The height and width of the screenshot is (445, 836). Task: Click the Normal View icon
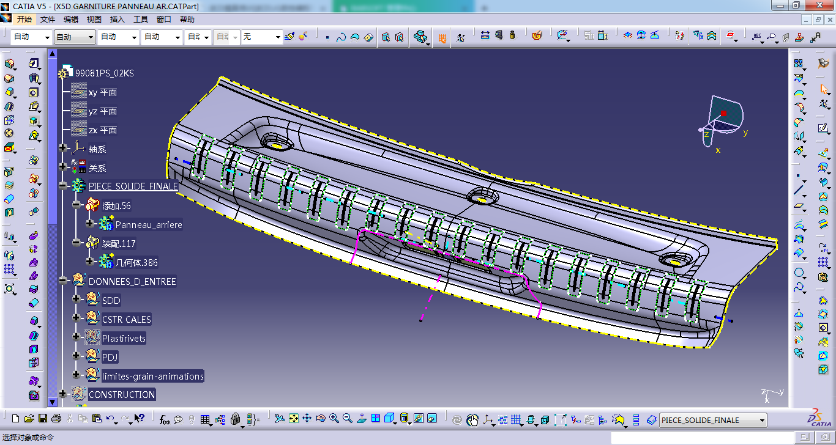tap(361, 419)
